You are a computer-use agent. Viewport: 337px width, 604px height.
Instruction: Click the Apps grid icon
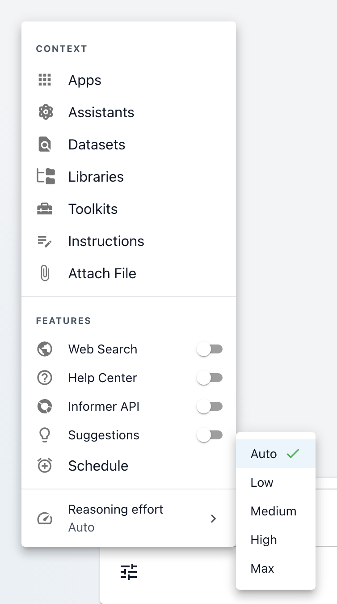pyautogui.click(x=45, y=80)
